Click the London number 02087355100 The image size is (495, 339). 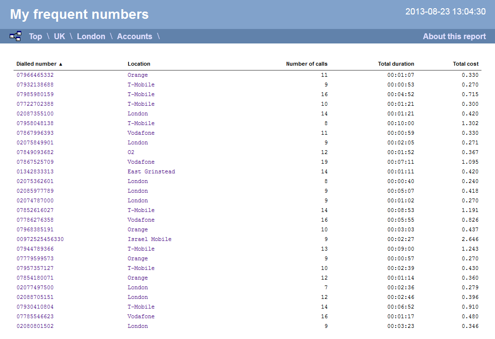click(x=35, y=113)
